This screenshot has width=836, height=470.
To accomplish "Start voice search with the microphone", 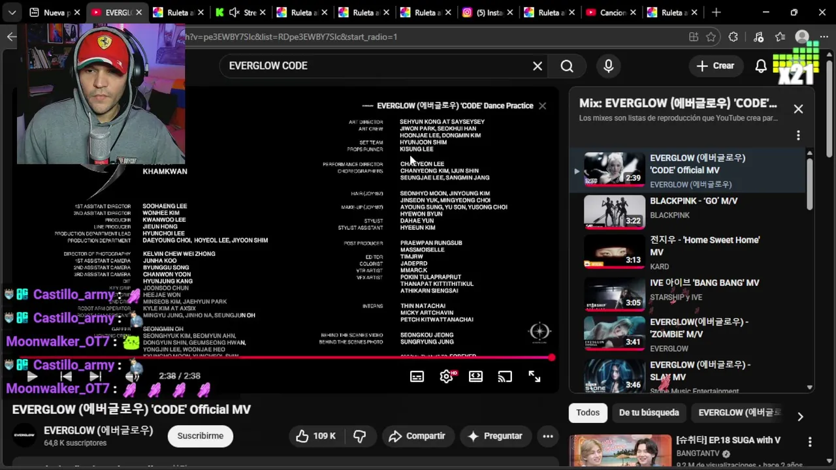I will point(609,66).
